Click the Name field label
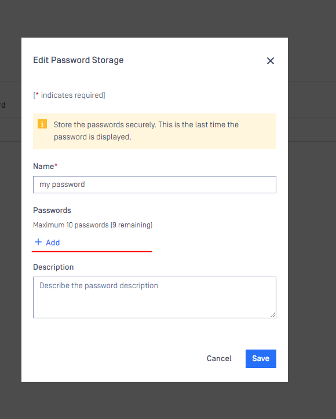This screenshot has width=336, height=419. click(43, 166)
